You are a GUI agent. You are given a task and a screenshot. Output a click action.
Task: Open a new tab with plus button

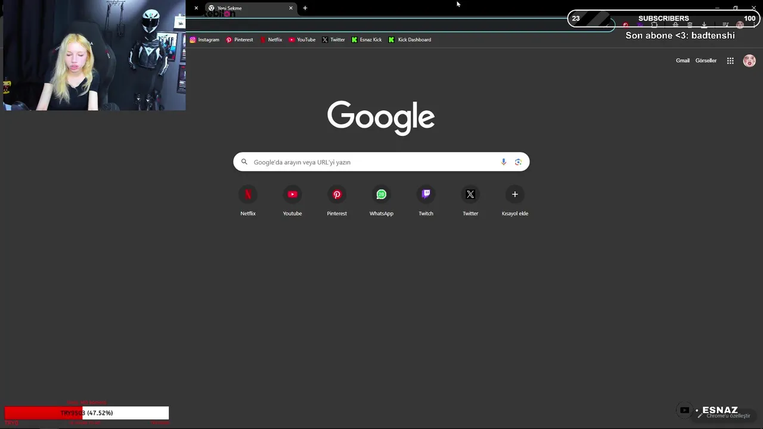click(305, 8)
